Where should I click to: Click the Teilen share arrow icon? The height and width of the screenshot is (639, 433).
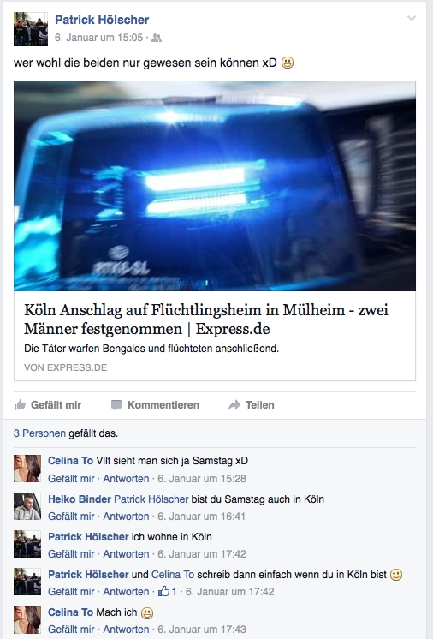point(234,405)
